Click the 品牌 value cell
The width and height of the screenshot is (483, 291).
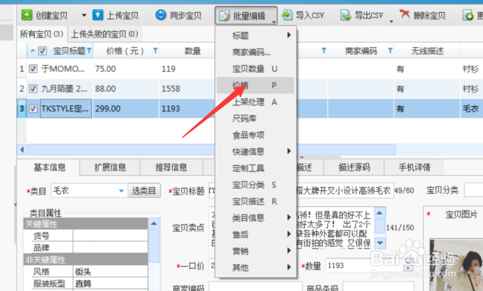pyautogui.click(x=110, y=247)
